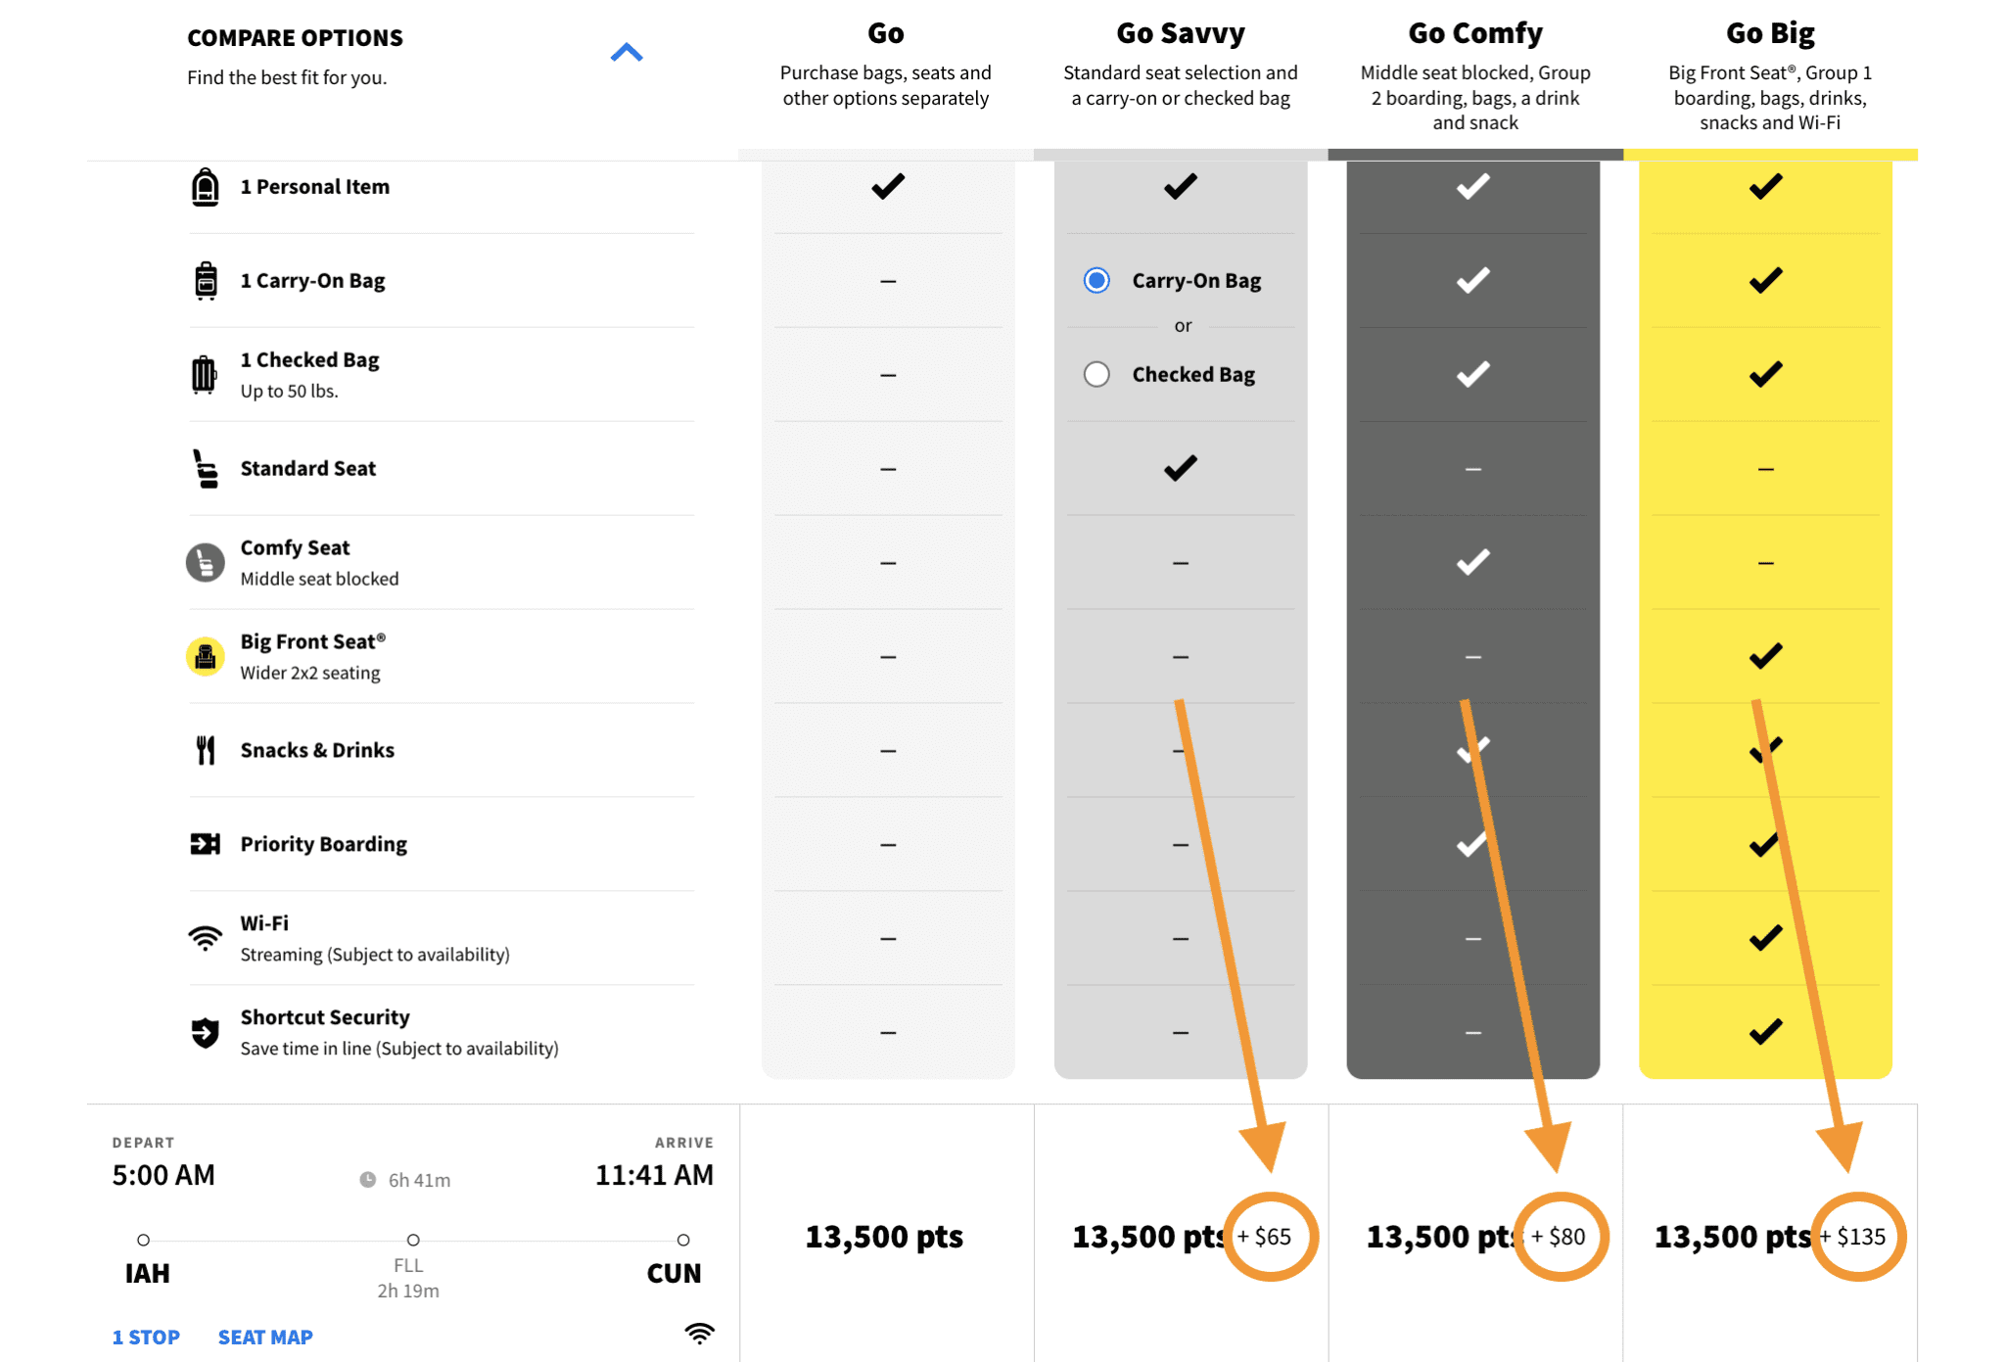This screenshot has width=2005, height=1362.
Task: Click the Priority Boarding icon
Action: [x=205, y=844]
